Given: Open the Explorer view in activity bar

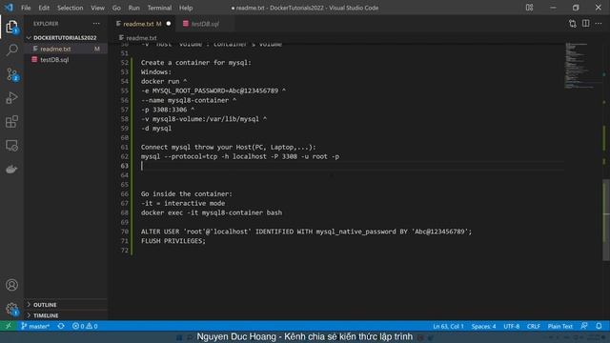Looking at the screenshot, I should click(11, 27).
